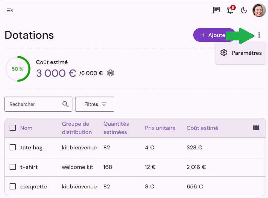268x198 pixels.
Task: Sort by Prix unitaire column header
Action: point(160,128)
